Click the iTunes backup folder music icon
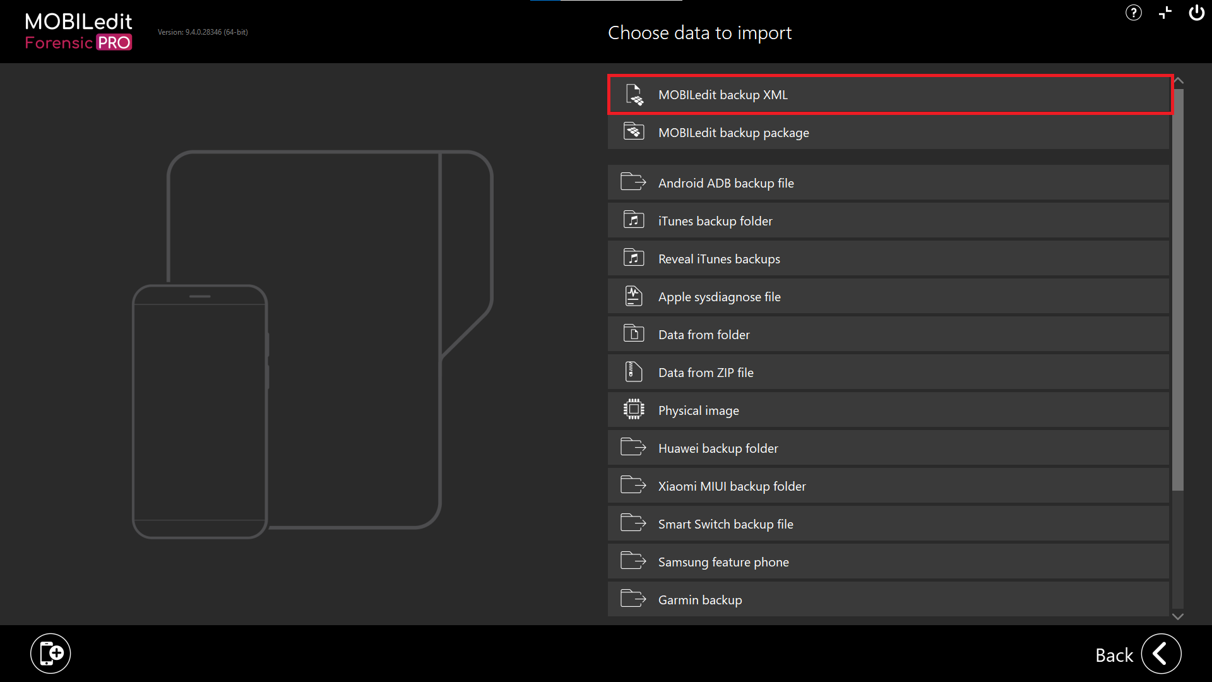 [x=634, y=220]
